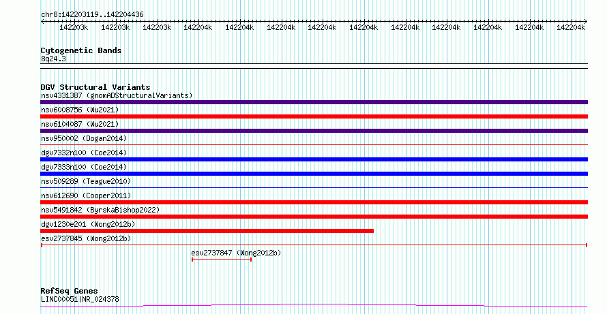Click the esv2737847 (Wong2012b) label
Screen dimensions: 607x314
[236, 253]
